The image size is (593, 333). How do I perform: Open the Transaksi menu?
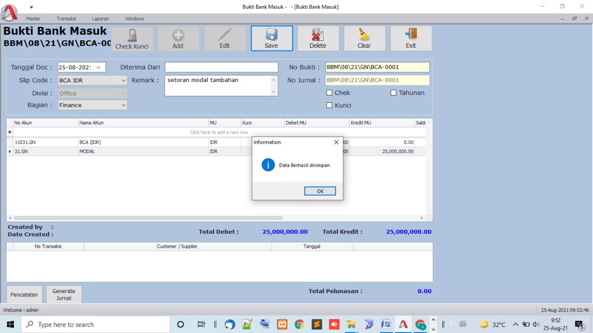pos(66,19)
